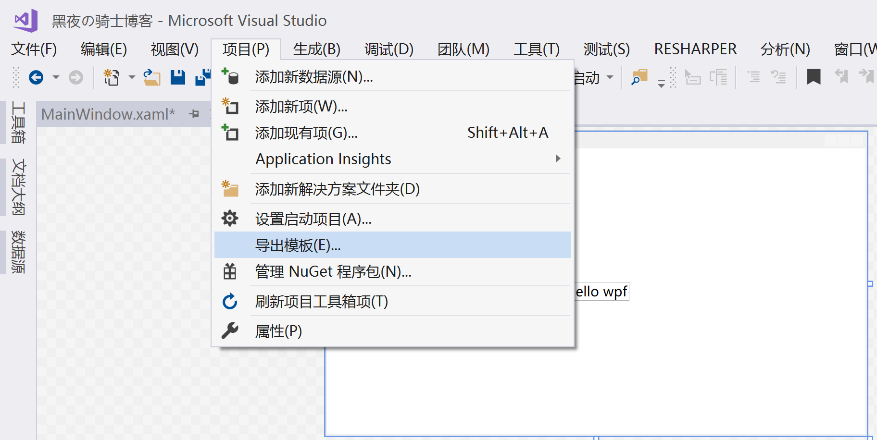
Task: Choose 添加新数据源(N)... menu item
Action: (x=393, y=76)
